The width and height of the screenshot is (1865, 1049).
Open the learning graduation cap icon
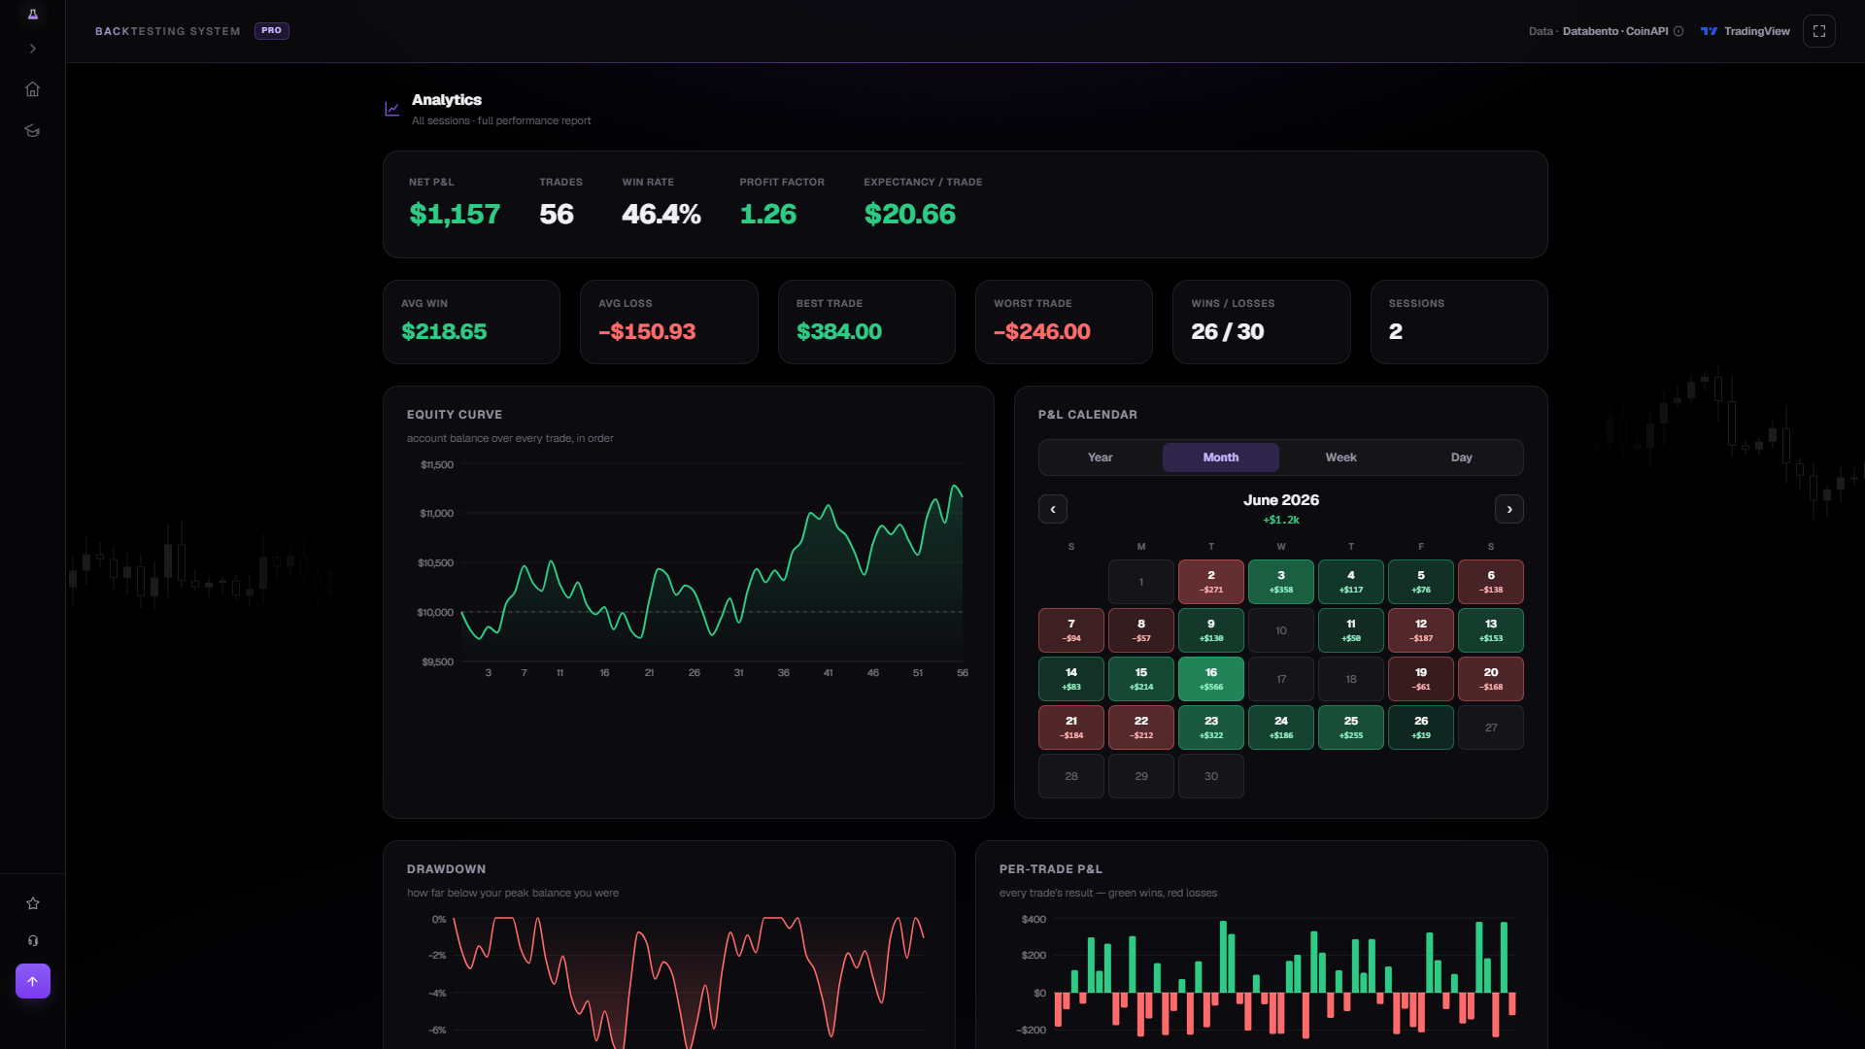click(33, 131)
